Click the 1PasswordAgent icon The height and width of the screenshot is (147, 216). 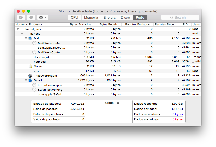pyautogui.click(x=30, y=76)
